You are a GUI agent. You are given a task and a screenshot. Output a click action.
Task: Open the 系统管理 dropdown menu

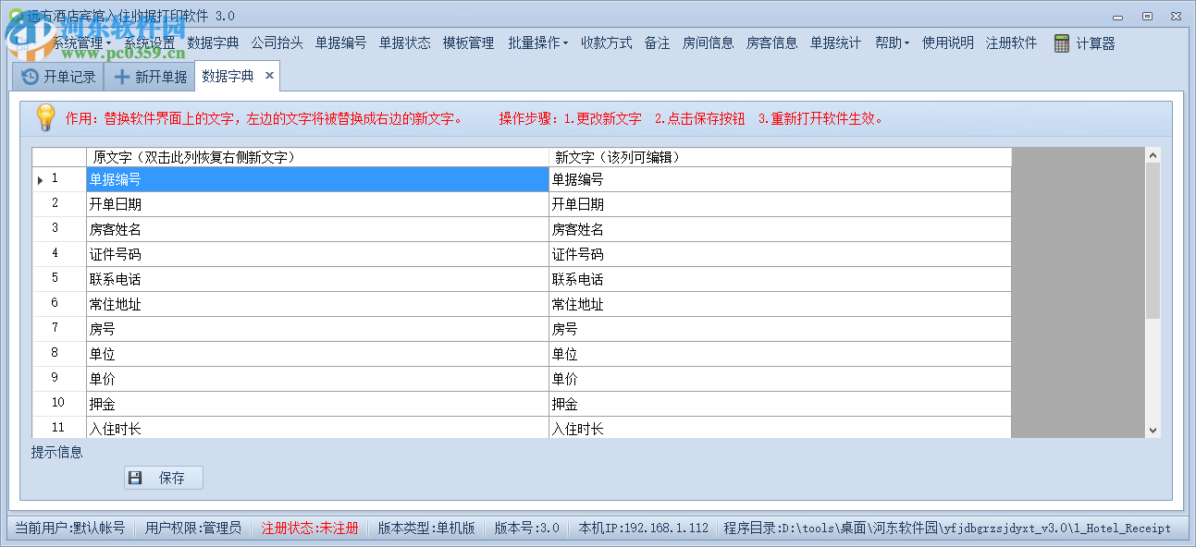coord(81,43)
